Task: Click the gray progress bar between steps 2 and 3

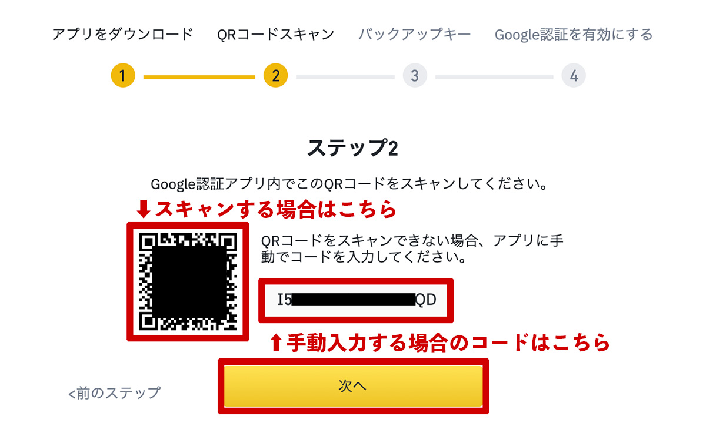Action: (345, 76)
